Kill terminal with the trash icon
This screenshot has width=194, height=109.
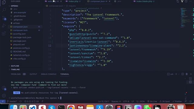187,74
